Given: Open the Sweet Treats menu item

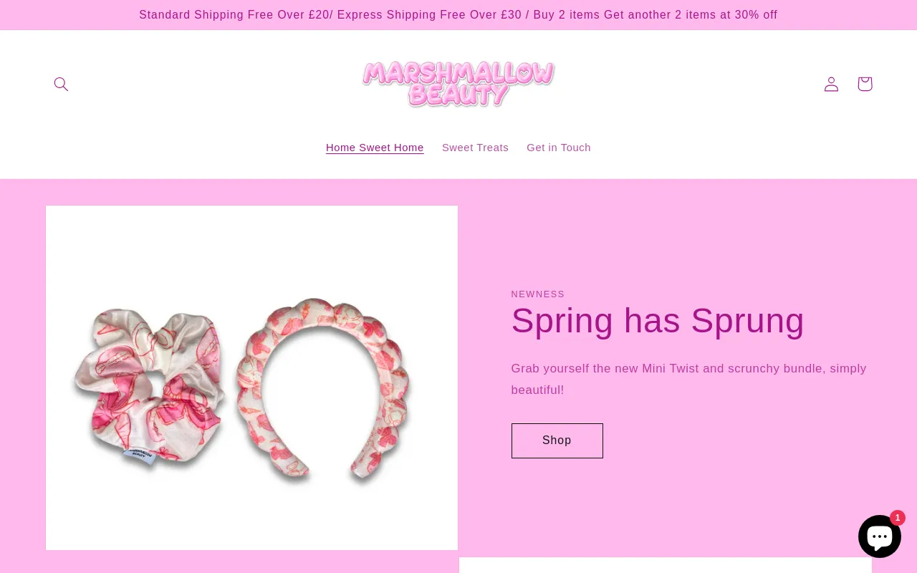Looking at the screenshot, I should [x=475, y=148].
